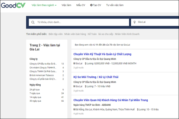Open job Kỹ Sư Môi Trường / Xử Lý Chất Thải
This screenshot has width=179, height=119.
[96, 77]
